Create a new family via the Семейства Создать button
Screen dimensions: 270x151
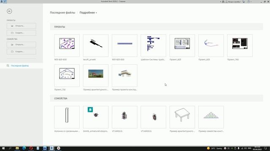tap(22, 52)
